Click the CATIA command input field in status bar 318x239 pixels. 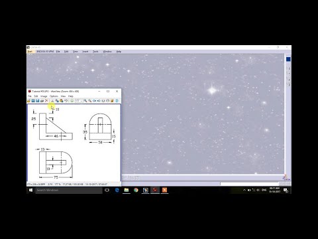250,184
